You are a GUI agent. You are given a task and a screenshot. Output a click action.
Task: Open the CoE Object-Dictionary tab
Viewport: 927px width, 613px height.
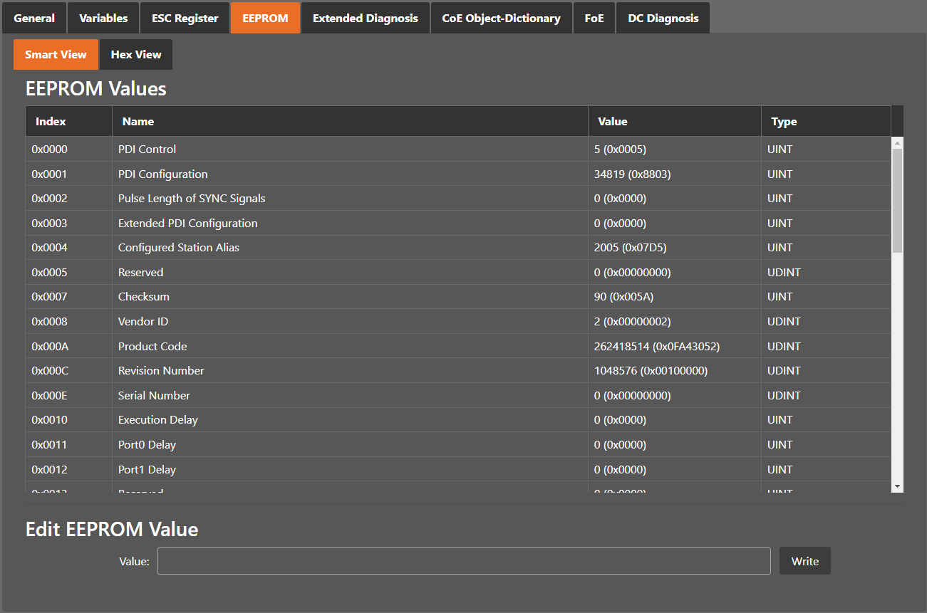(x=501, y=18)
